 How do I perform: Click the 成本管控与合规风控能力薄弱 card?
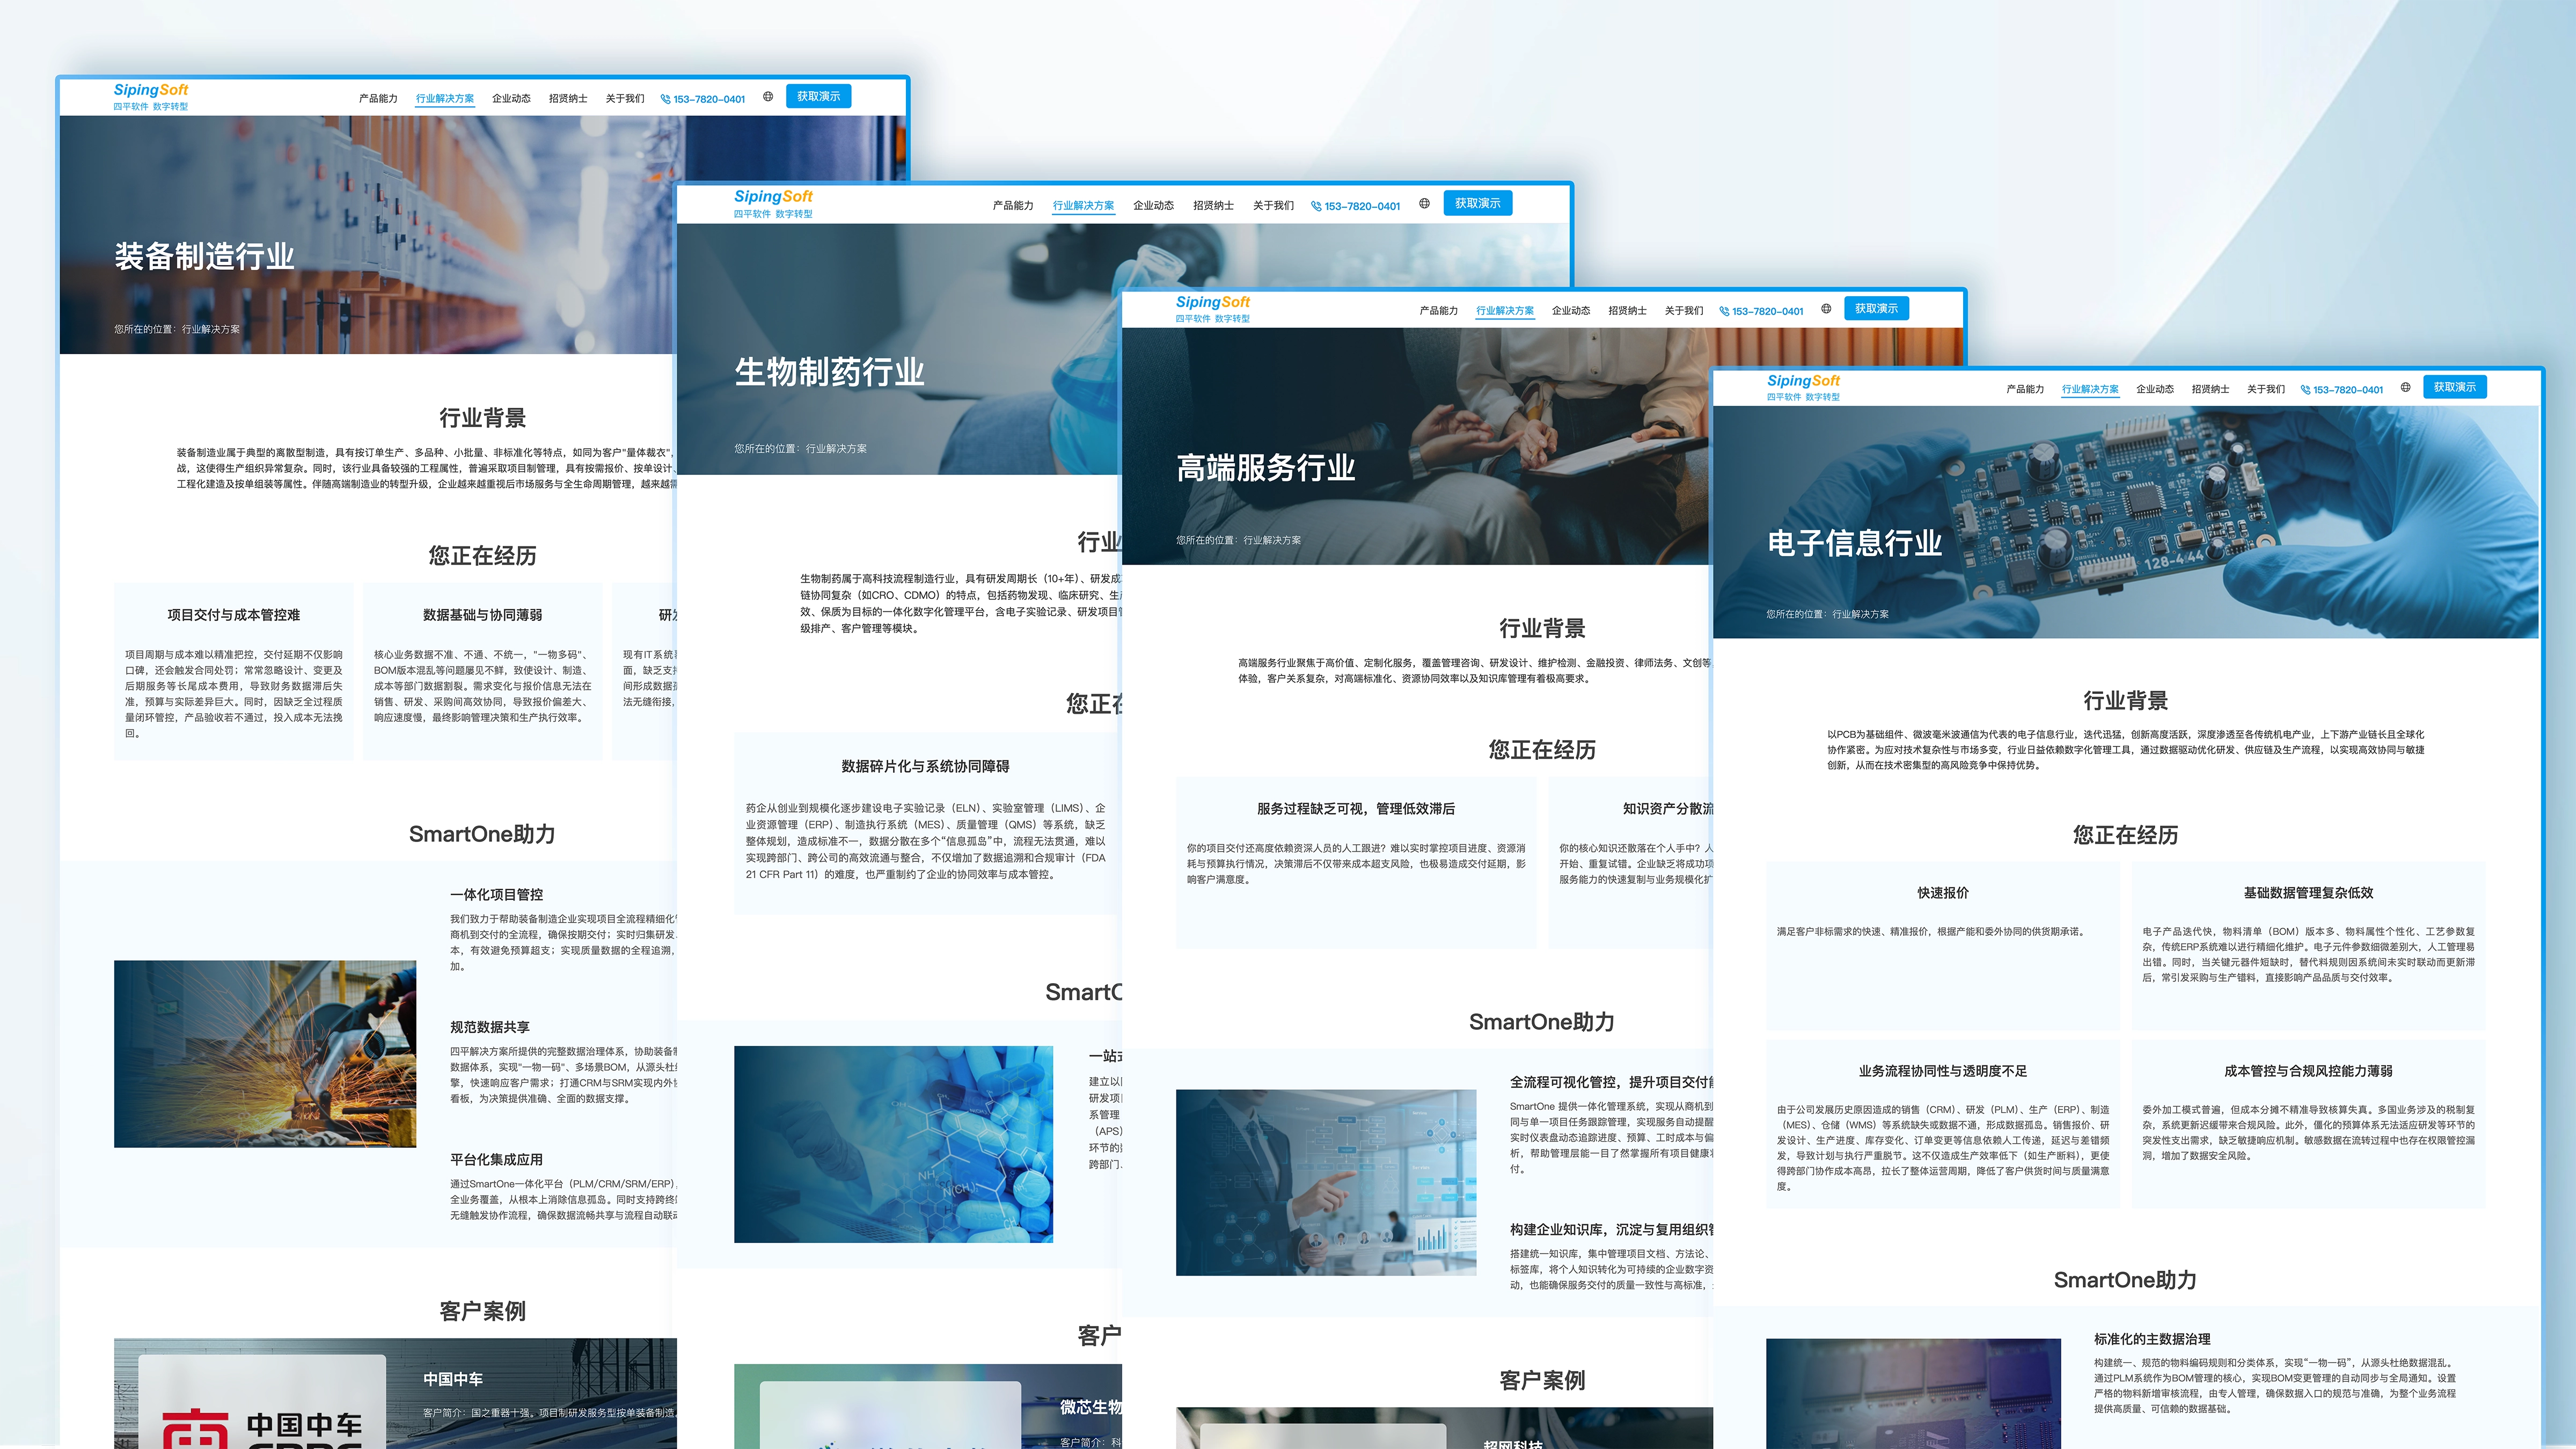[x=2308, y=1124]
